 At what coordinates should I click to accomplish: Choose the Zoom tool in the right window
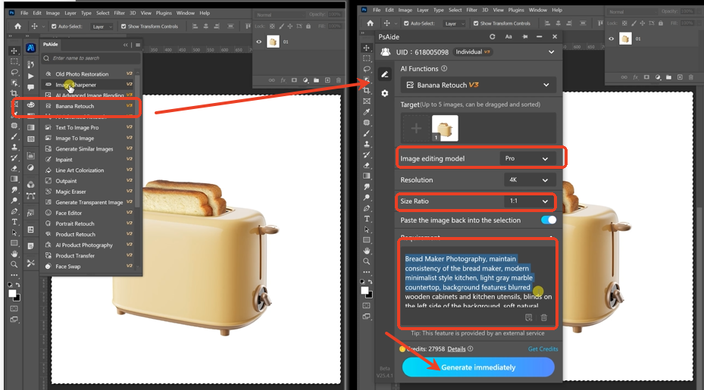[x=367, y=261]
